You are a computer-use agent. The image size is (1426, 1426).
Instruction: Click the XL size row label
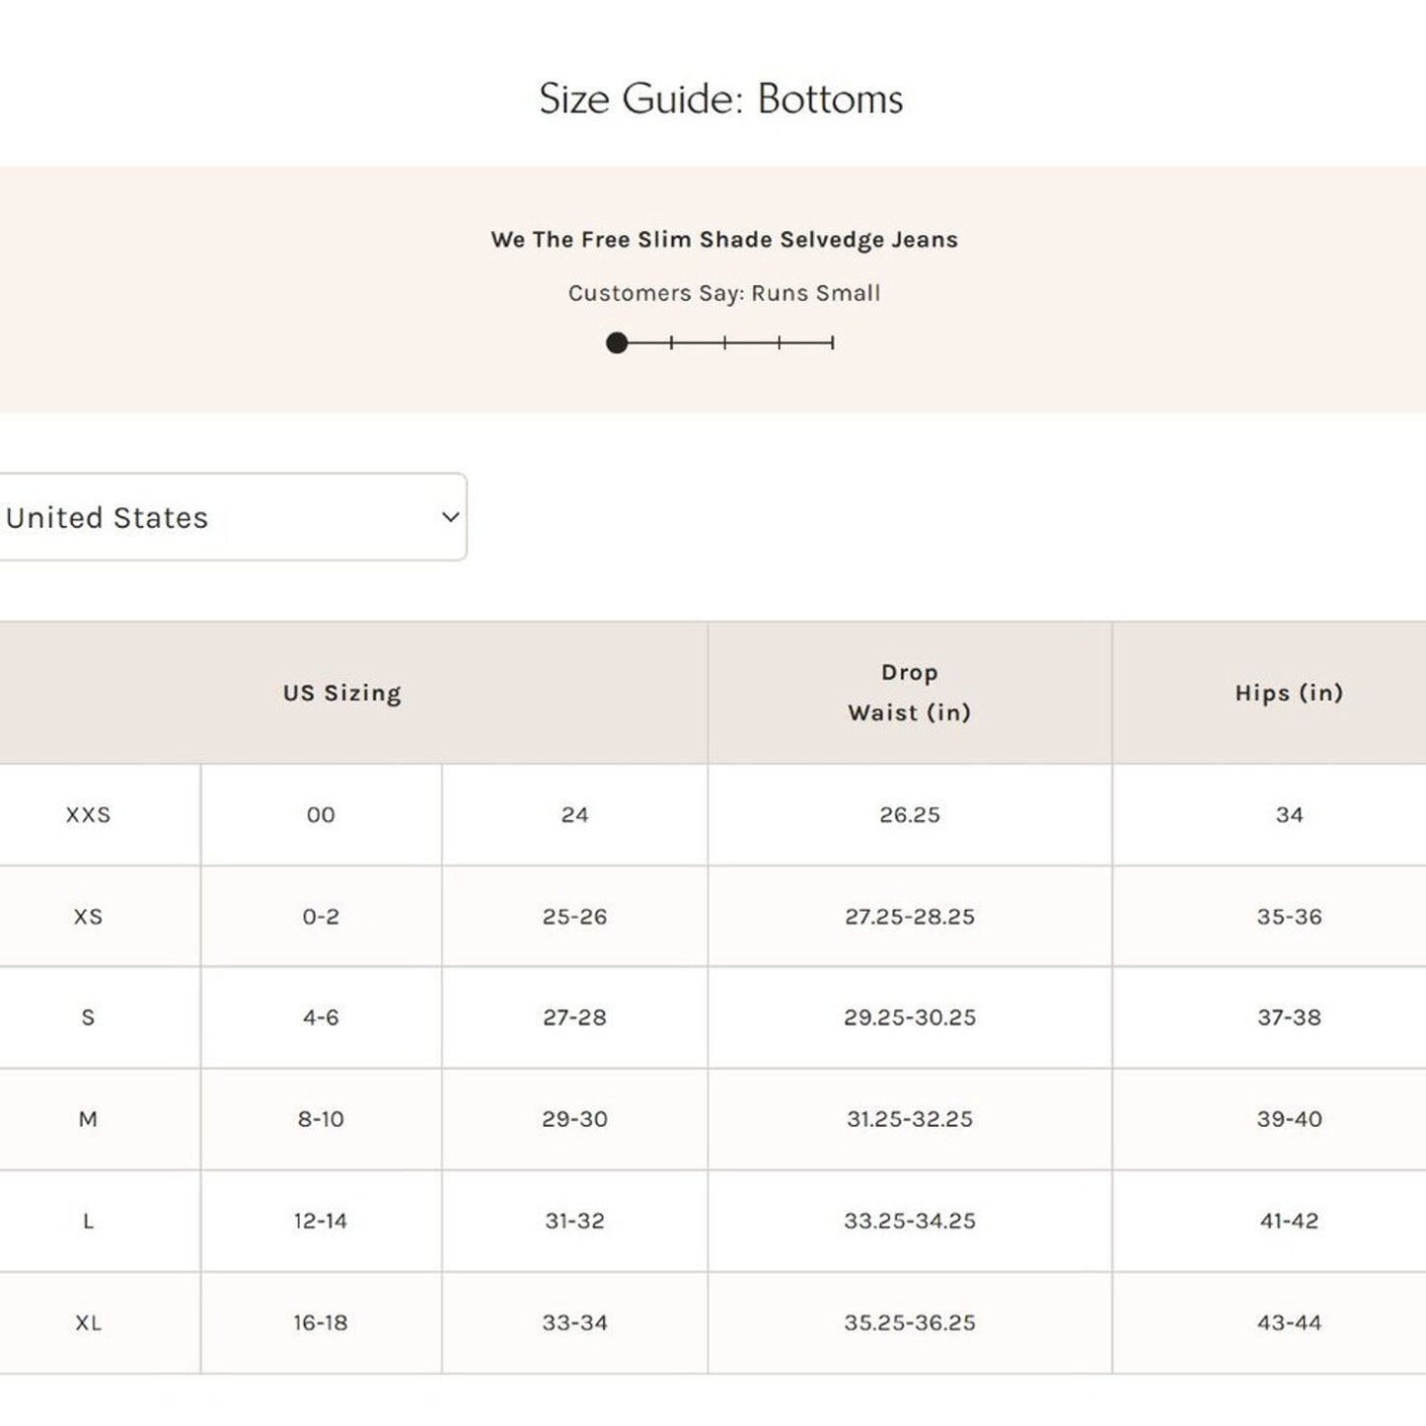click(88, 1322)
